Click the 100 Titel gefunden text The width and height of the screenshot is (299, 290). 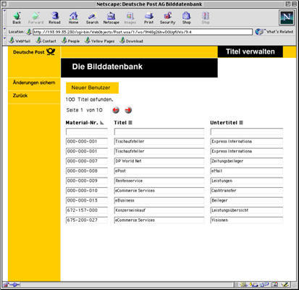click(x=89, y=99)
